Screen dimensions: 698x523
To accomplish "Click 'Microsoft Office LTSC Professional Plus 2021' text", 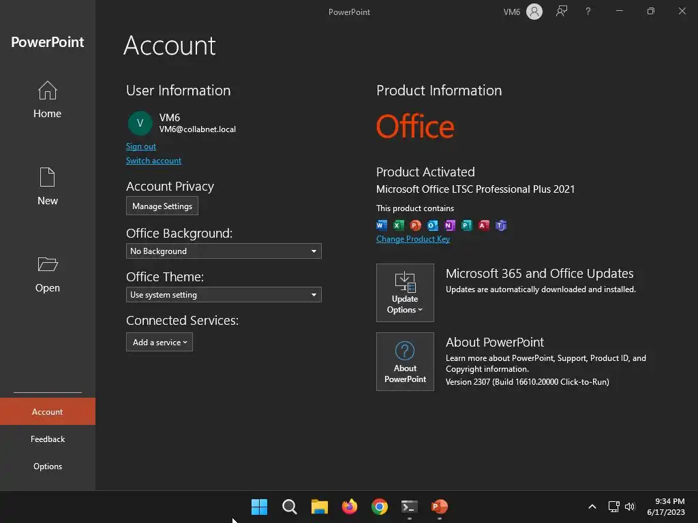I will point(475,189).
